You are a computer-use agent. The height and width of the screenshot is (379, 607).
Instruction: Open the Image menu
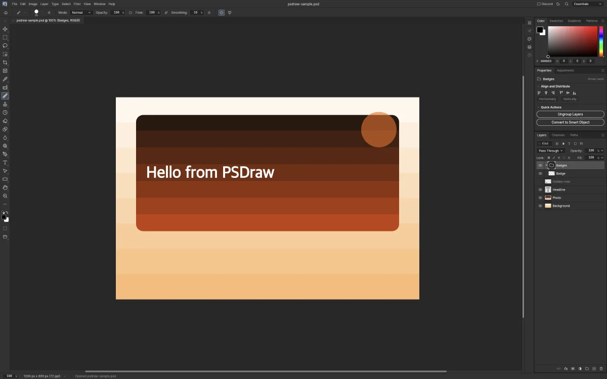[x=33, y=4]
